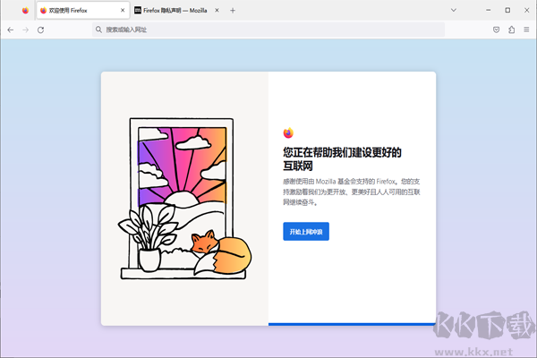Switch to the Firefox 隐私声明 — Mozilla tab
Viewport: 537px width, 358px height.
click(176, 11)
